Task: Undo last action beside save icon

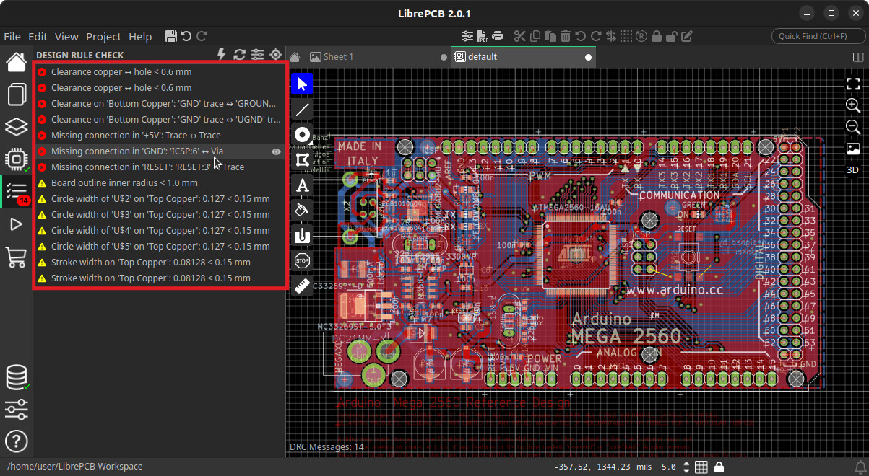Action: tap(186, 36)
